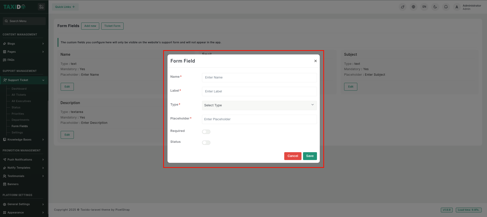487x217 pixels.
Task: Toggle dark mode moon icon
Action: click(x=435, y=7)
